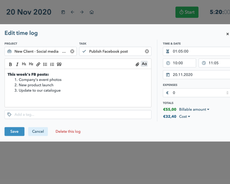Click the briefcase project icon
The image size is (230, 184).
point(10,51)
